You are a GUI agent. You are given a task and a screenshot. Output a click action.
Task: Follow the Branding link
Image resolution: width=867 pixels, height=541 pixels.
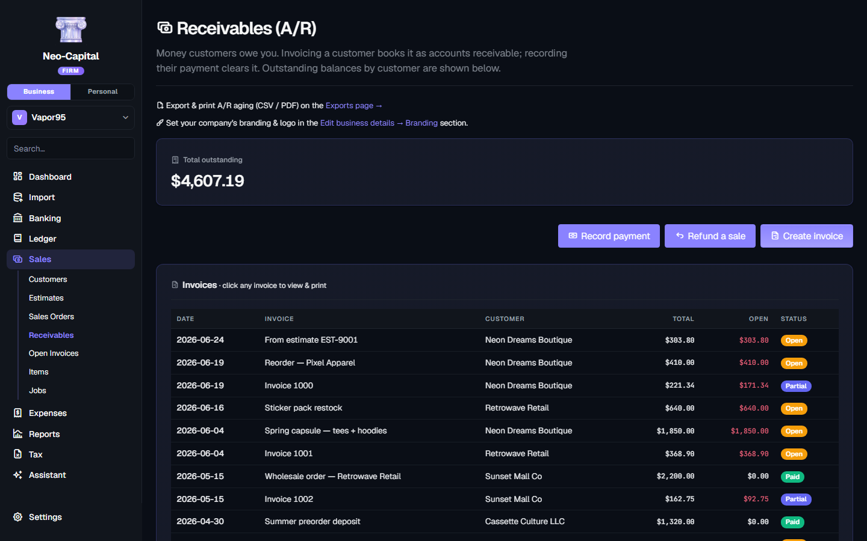pos(421,123)
